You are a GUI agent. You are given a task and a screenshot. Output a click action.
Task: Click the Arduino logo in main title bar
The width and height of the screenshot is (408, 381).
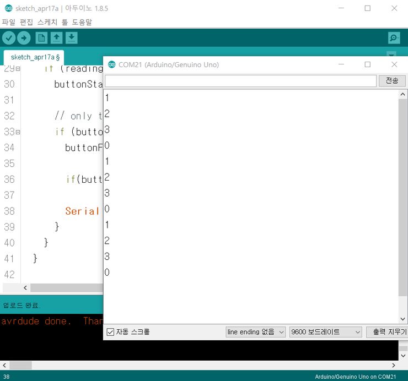(x=9, y=8)
